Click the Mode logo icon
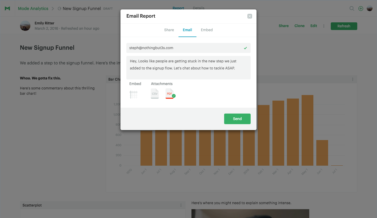Screen dimensions: 377x218 click(7, 9)
